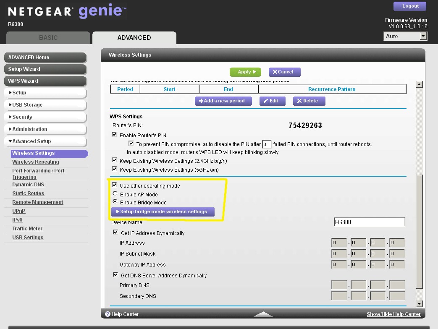
Task: Open the UPnP link
Action: pos(19,211)
